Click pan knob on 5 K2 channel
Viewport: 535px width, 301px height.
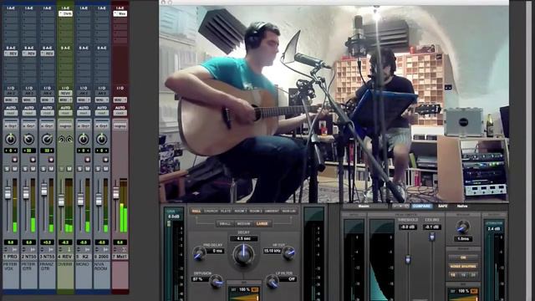[84, 139]
